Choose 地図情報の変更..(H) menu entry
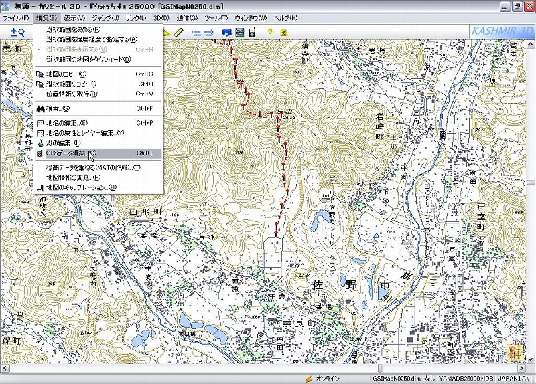The width and height of the screenshot is (536, 384). (x=98, y=177)
